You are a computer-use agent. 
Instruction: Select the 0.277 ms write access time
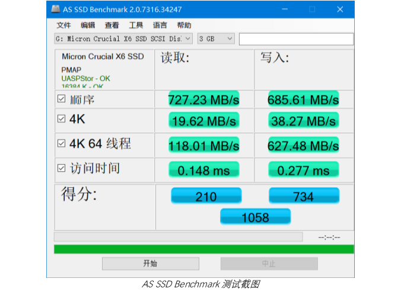[x=303, y=170]
